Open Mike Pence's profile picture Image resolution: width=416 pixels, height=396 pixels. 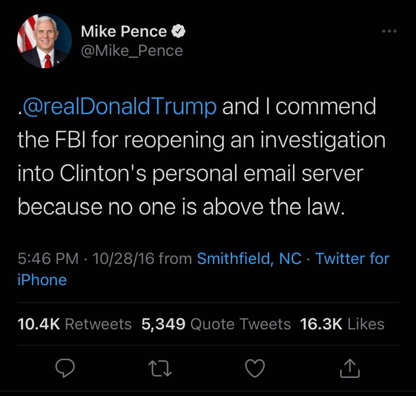44,41
